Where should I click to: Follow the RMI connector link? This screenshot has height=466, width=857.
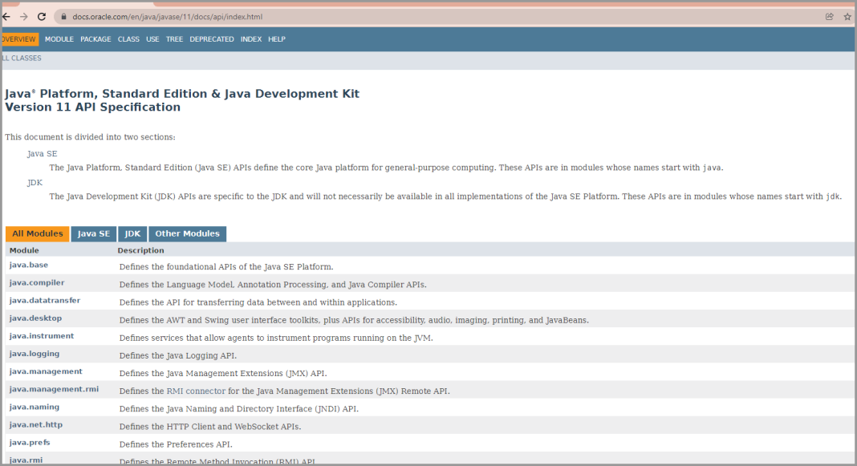click(x=196, y=391)
